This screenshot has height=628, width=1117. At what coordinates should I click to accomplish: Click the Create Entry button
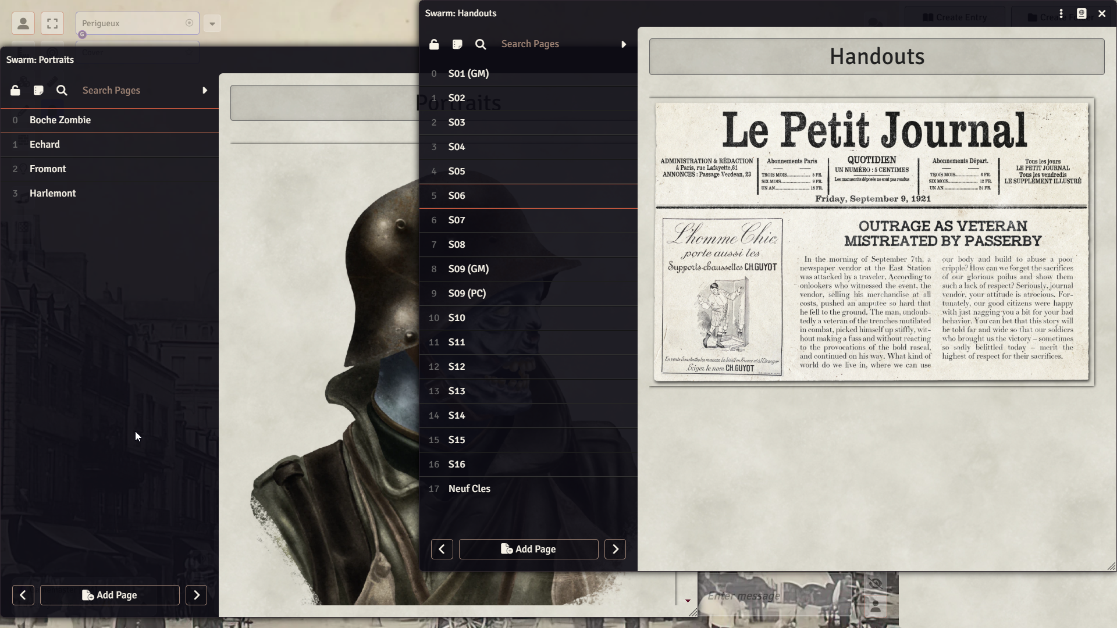[955, 17]
